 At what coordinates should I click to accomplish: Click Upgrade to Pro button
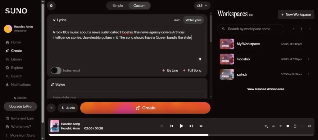(20, 107)
